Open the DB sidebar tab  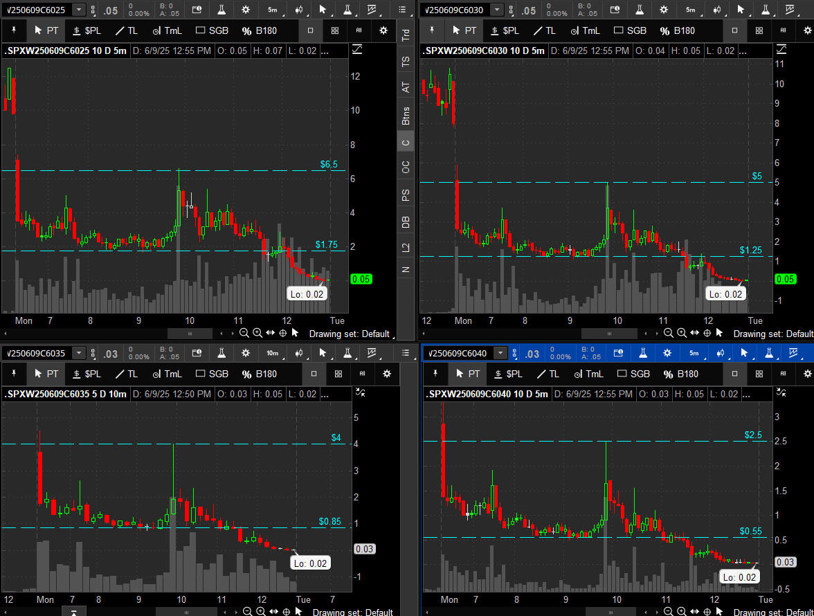click(406, 221)
